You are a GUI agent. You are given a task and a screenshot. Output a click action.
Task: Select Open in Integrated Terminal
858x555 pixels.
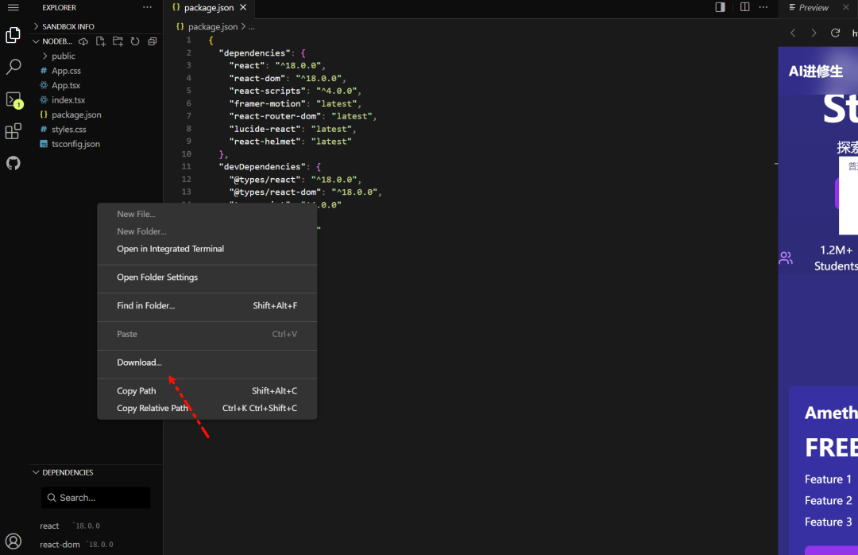tap(170, 249)
